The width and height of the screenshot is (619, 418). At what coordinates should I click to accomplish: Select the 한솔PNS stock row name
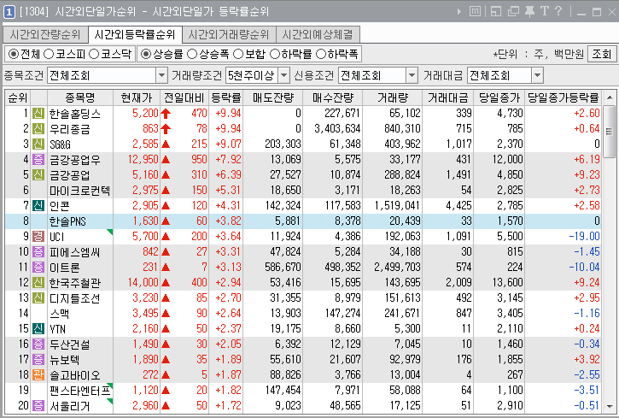pos(67,221)
